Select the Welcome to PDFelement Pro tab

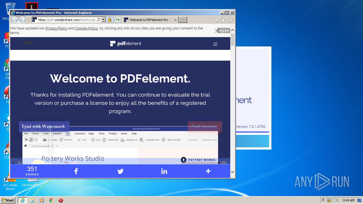point(150,20)
